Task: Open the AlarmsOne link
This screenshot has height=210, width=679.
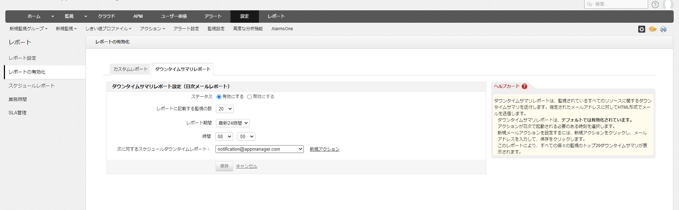Action: (x=282, y=29)
